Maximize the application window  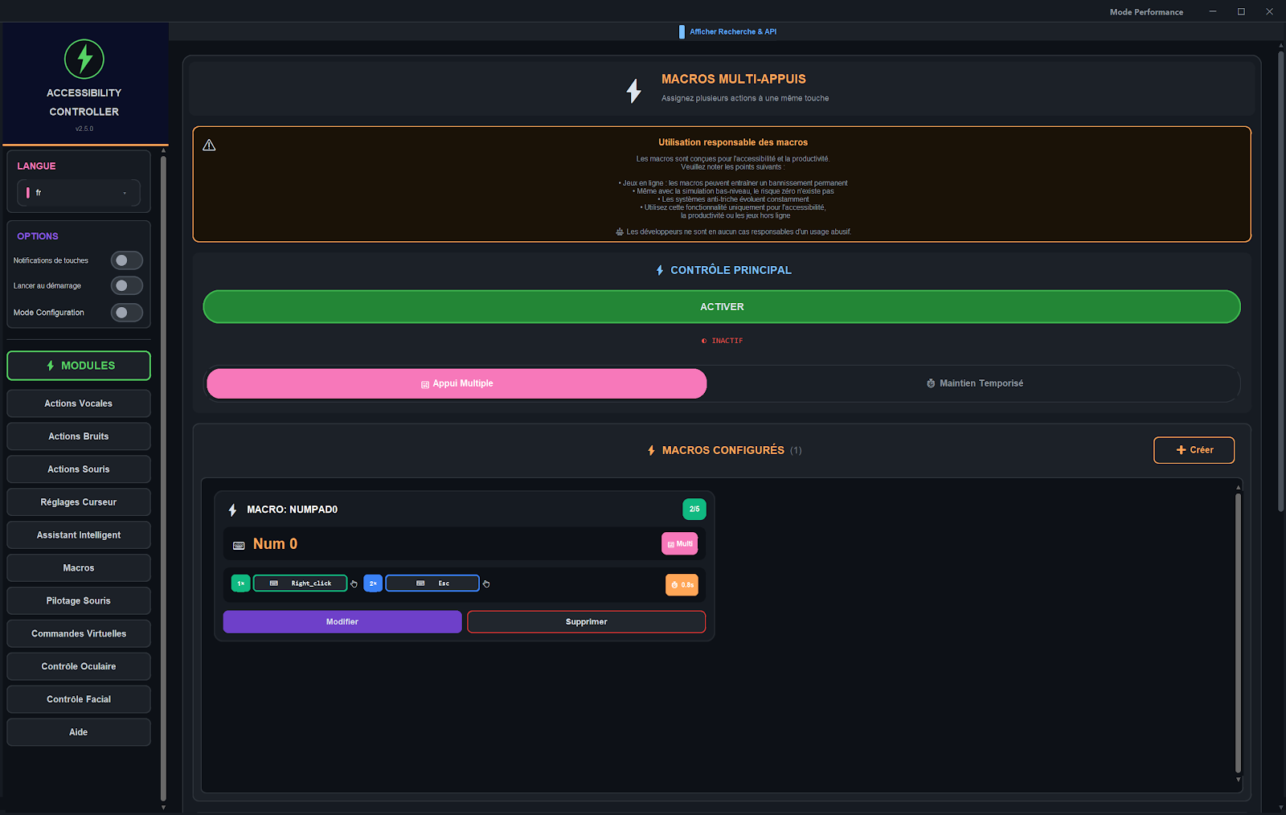pyautogui.click(x=1241, y=11)
